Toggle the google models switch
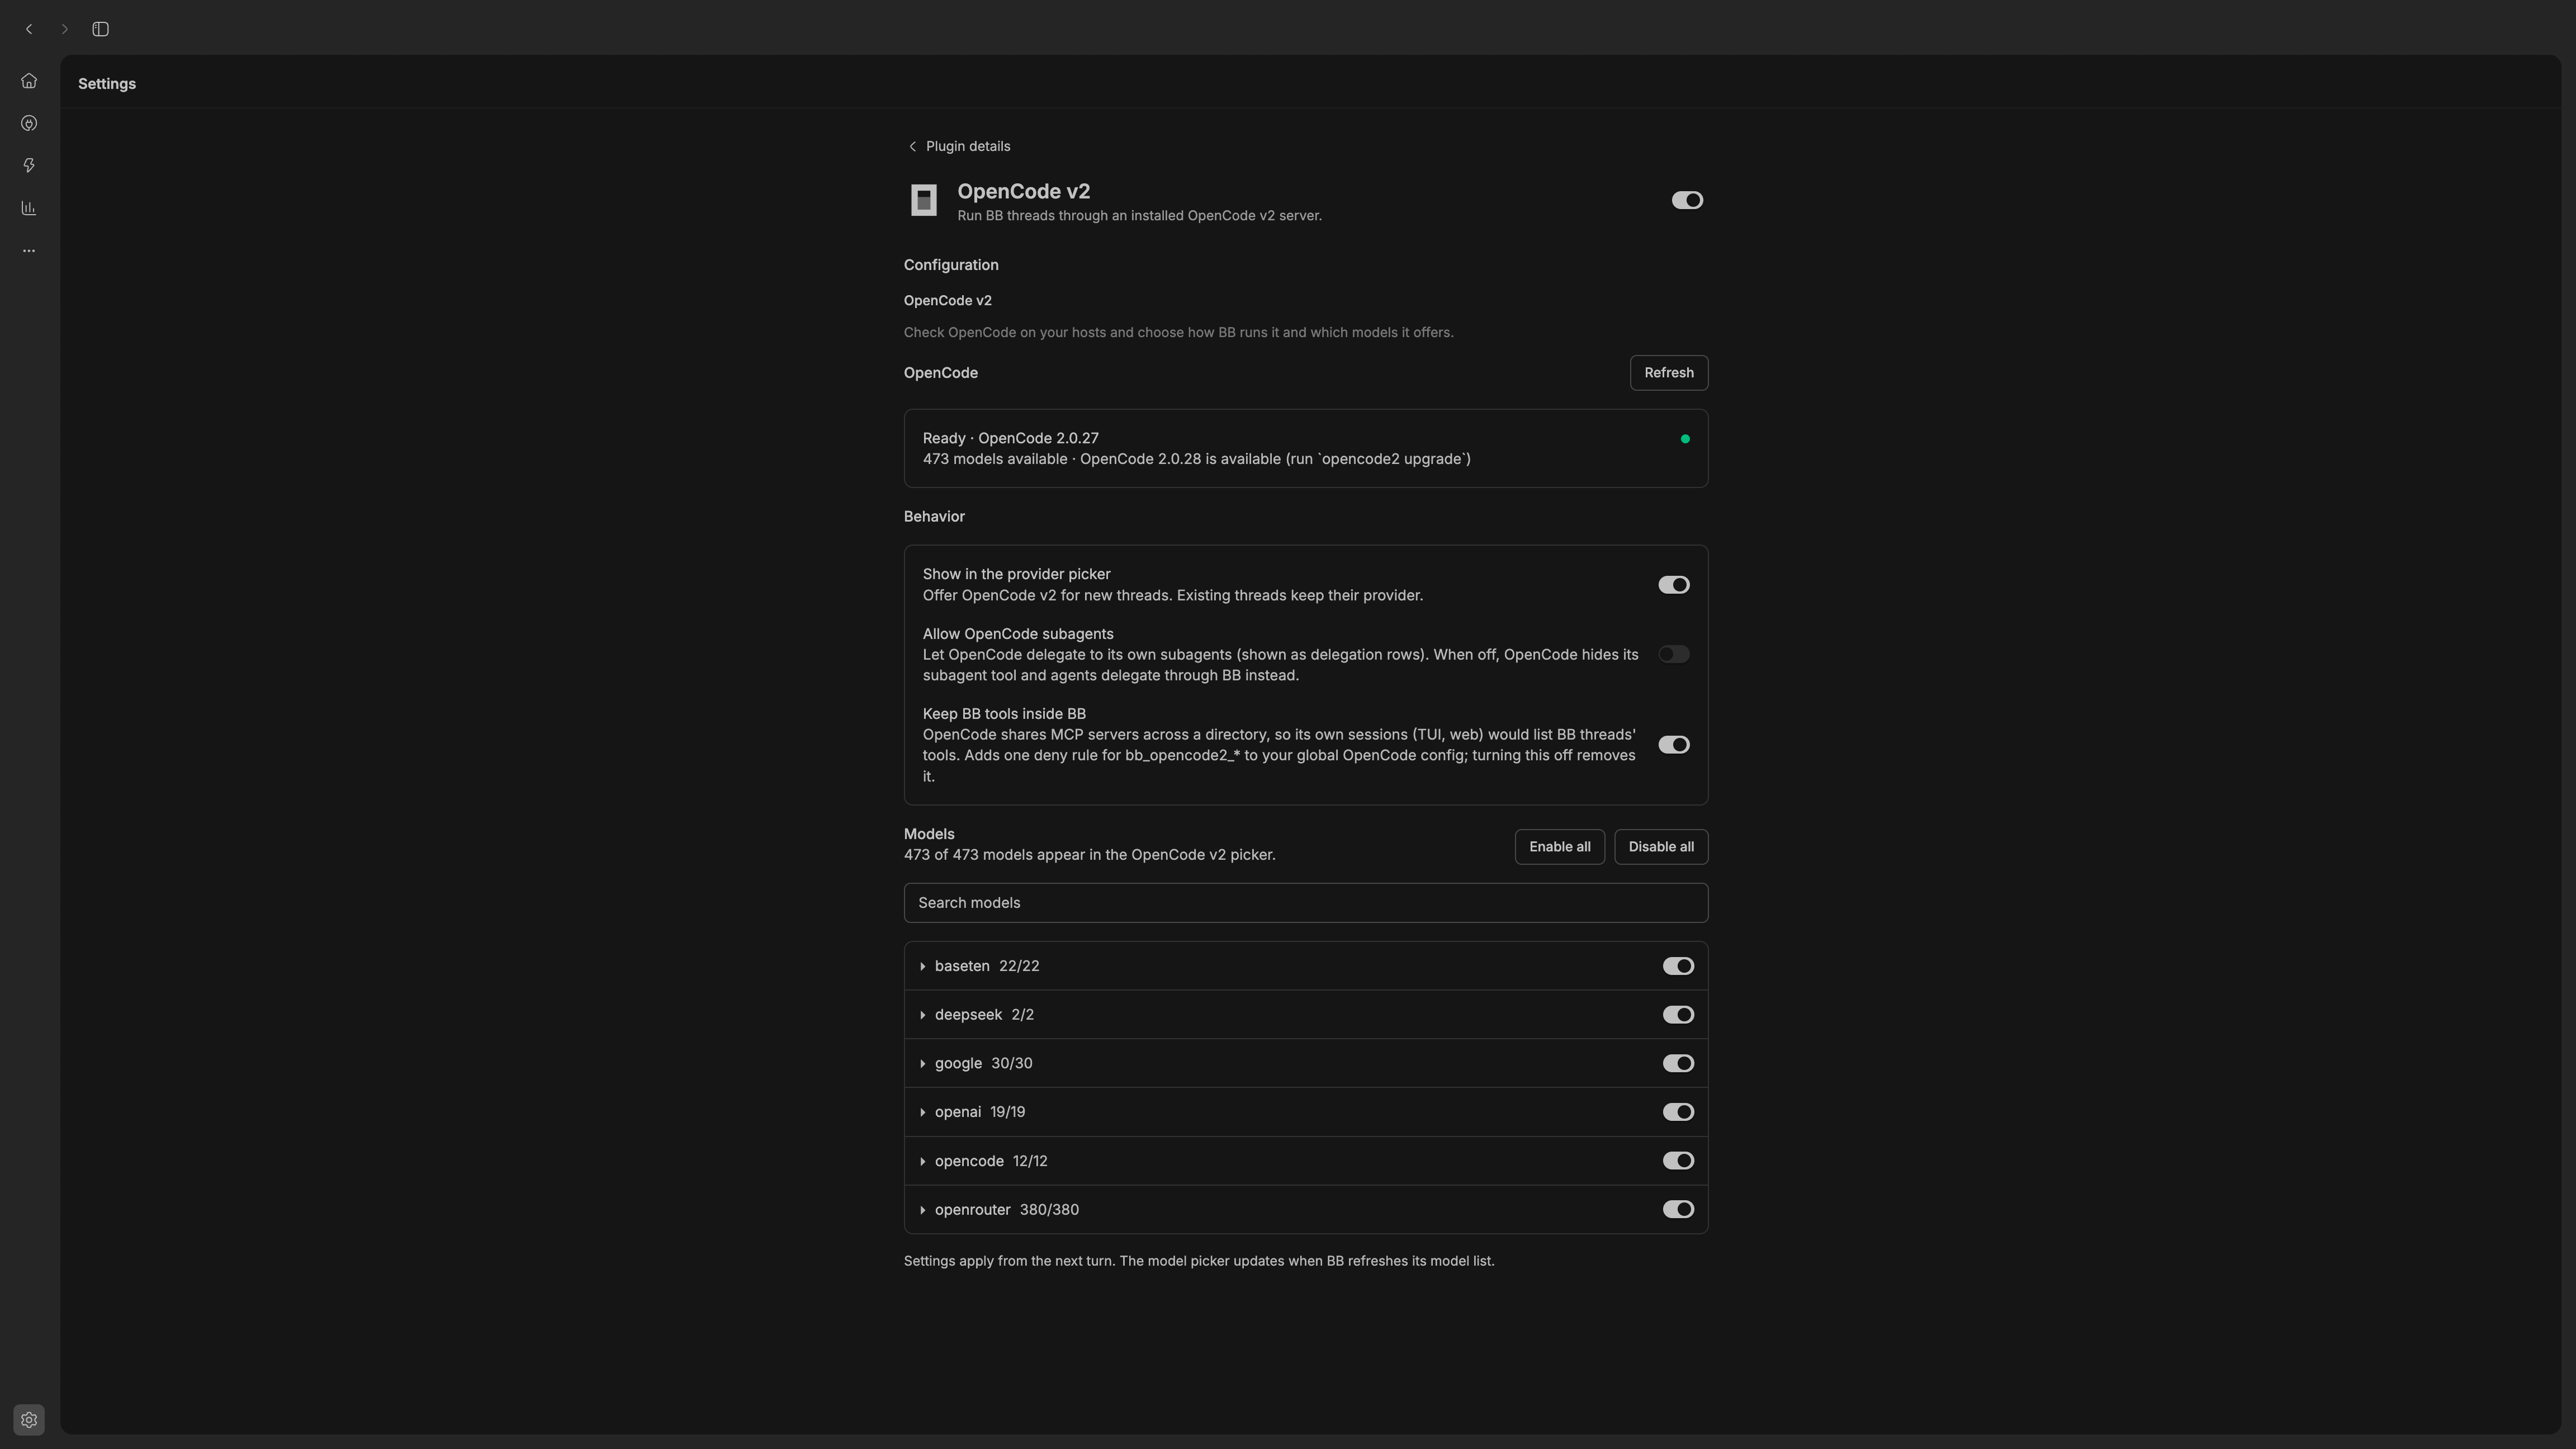The height and width of the screenshot is (1449, 2576). point(1678,1063)
